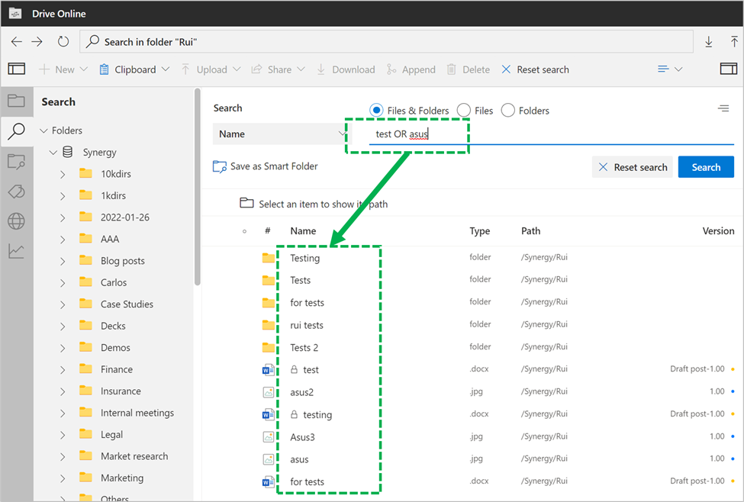This screenshot has height=502, width=744.
Task: Click Append in the toolbar
Action: [x=411, y=69]
